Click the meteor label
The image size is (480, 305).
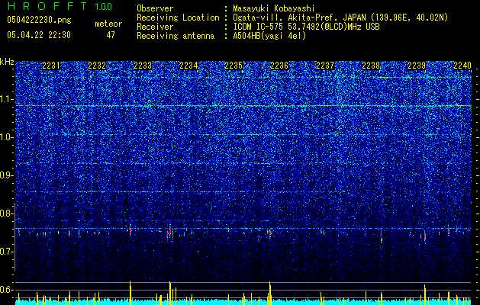[x=108, y=24]
